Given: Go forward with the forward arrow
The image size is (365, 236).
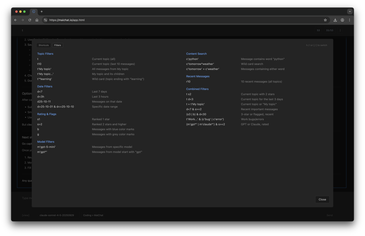Looking at the screenshot, I should tap(23, 20).
